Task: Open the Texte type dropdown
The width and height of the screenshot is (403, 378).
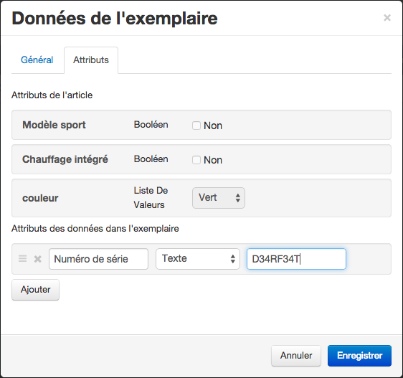Action: [198, 259]
